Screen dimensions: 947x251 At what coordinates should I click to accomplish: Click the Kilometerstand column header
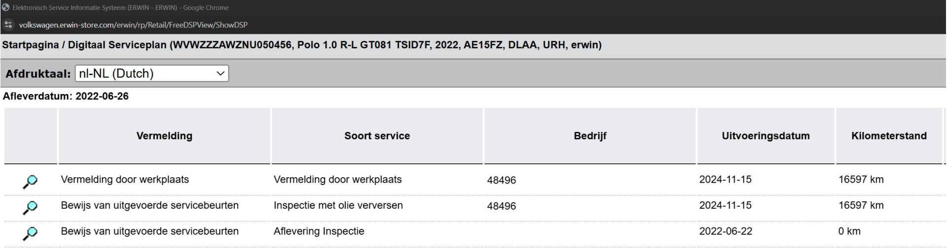click(x=889, y=136)
